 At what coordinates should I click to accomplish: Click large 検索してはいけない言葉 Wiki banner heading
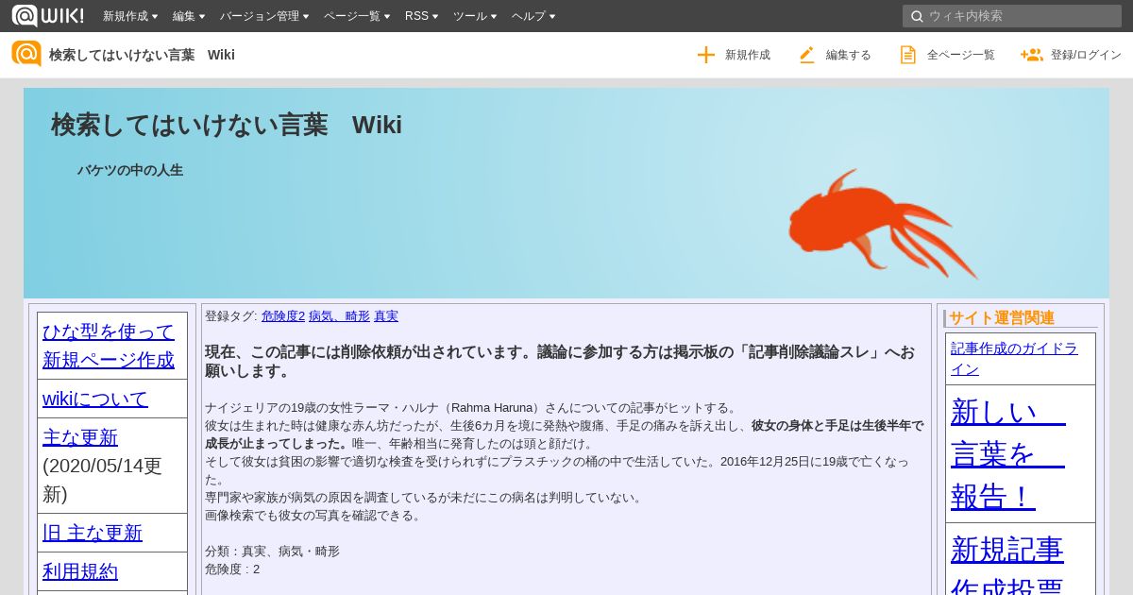[227, 125]
